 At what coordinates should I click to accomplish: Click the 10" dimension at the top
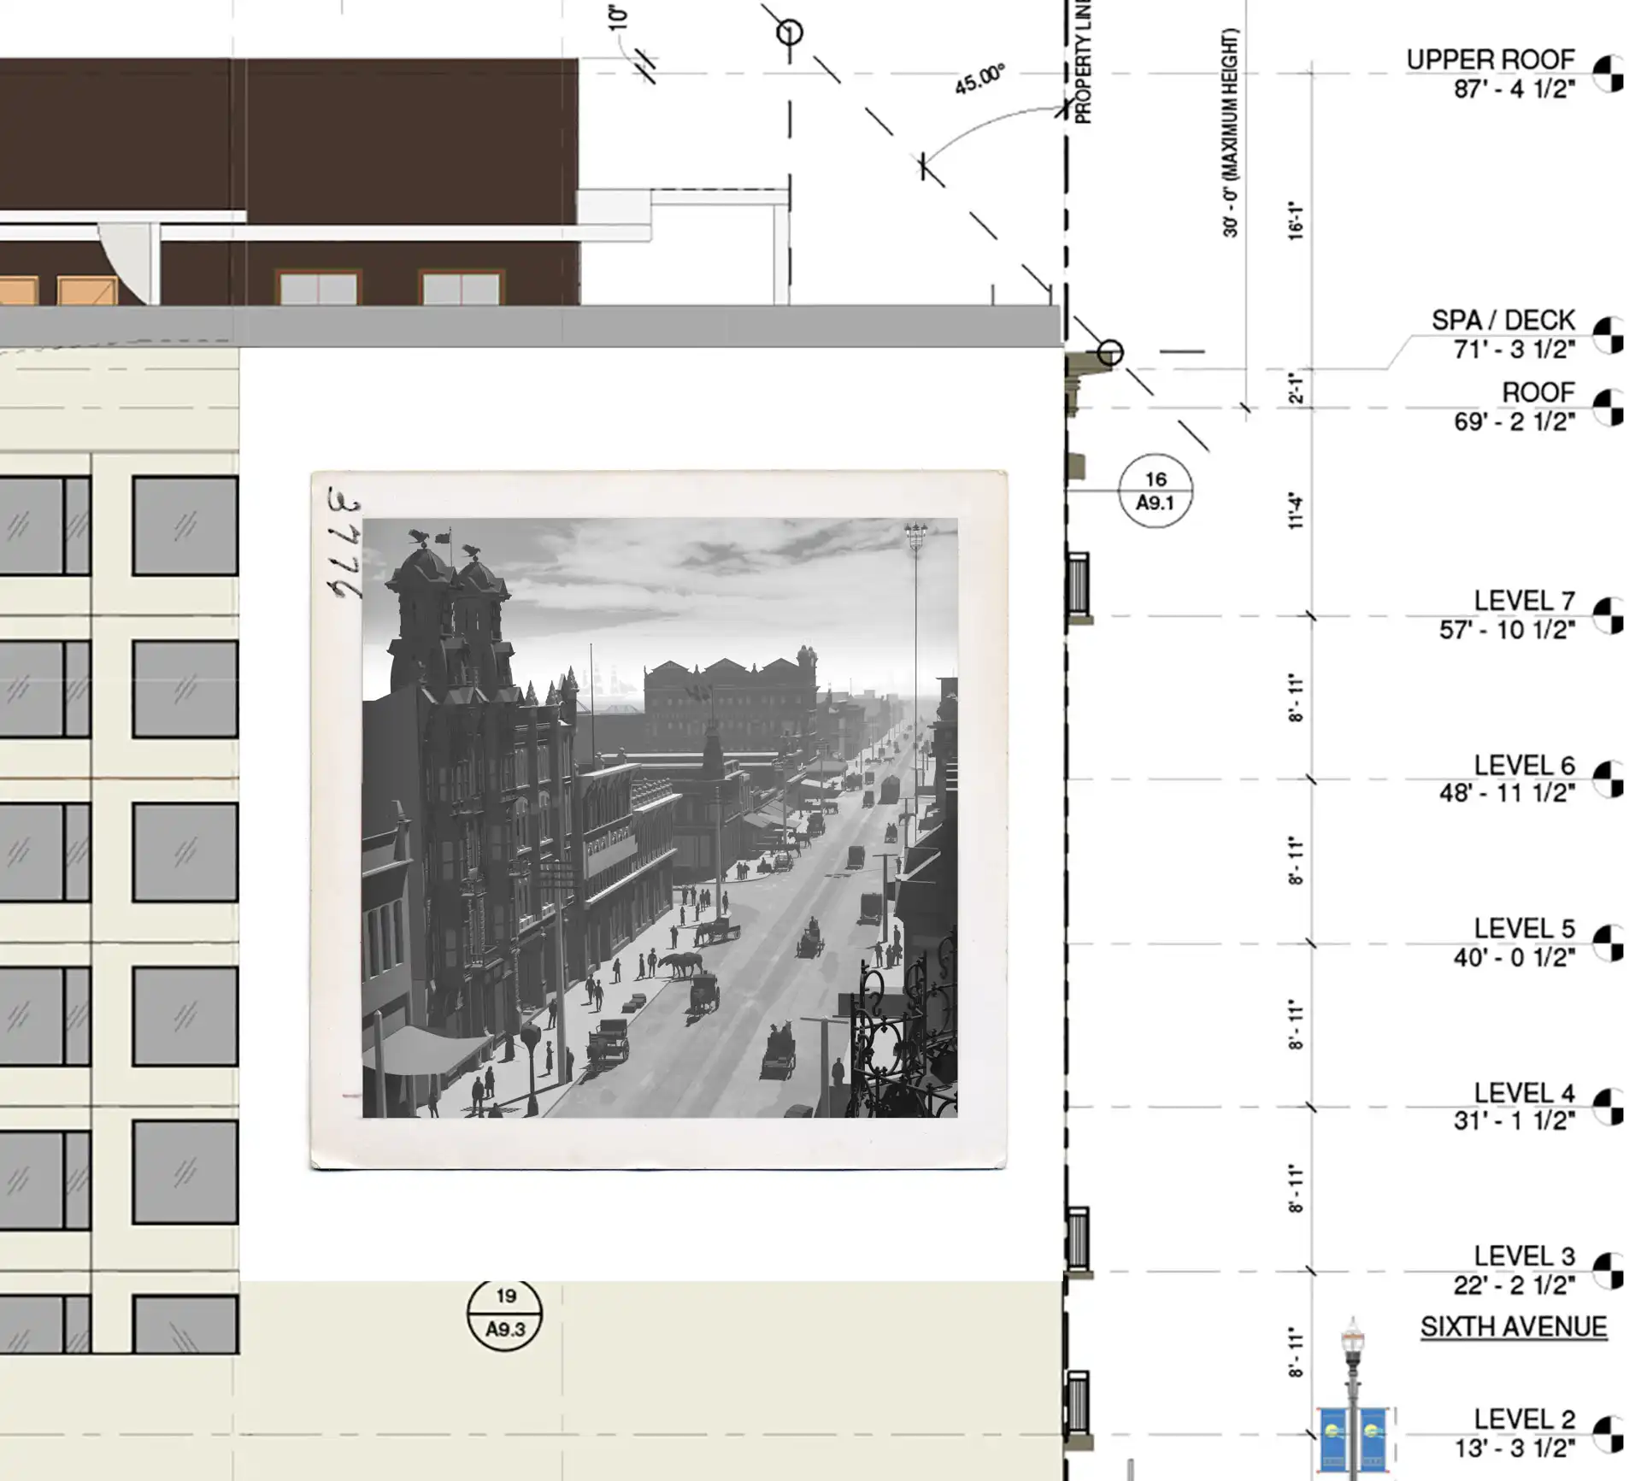[x=619, y=17]
